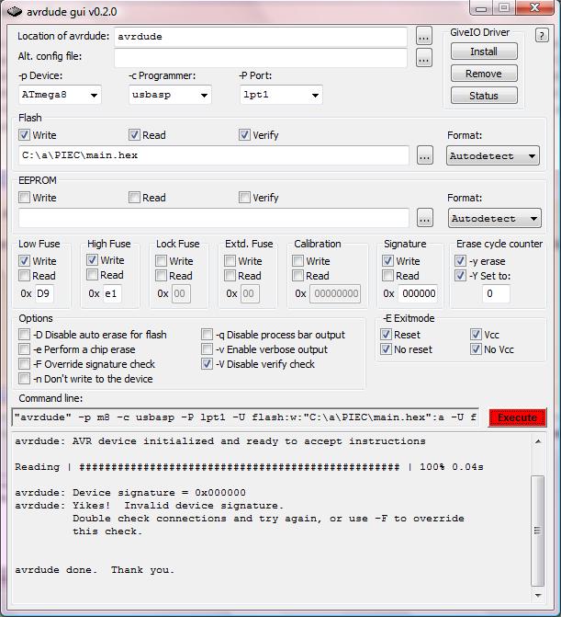This screenshot has width=561, height=617.
Task: Click "Yikes! Invalid device signature." line
Action: pos(178,505)
